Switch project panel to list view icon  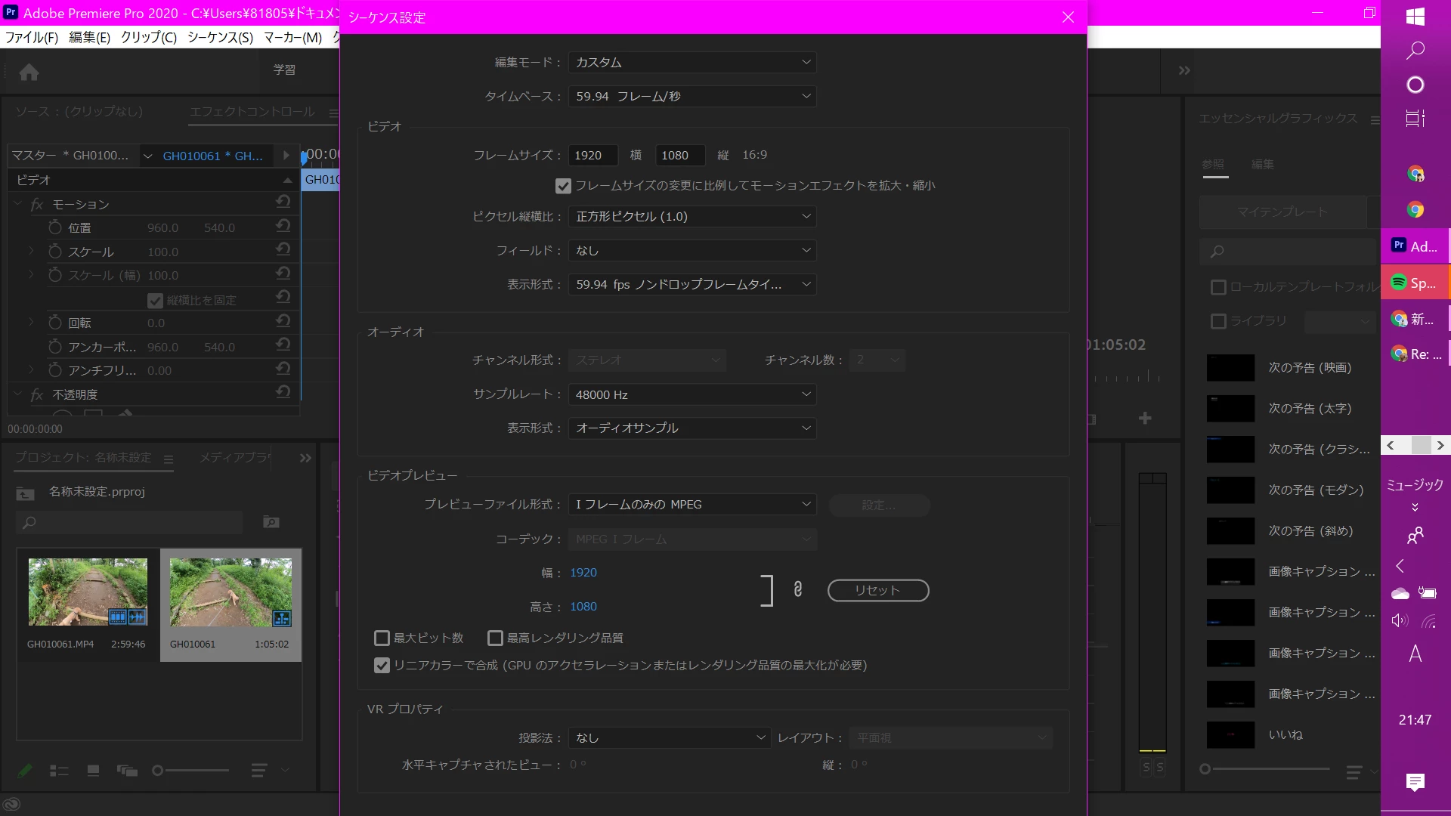point(59,771)
